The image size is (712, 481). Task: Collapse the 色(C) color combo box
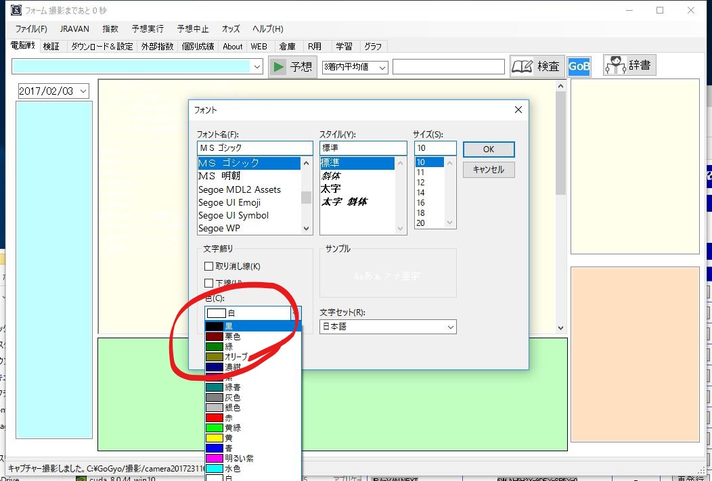coord(296,313)
